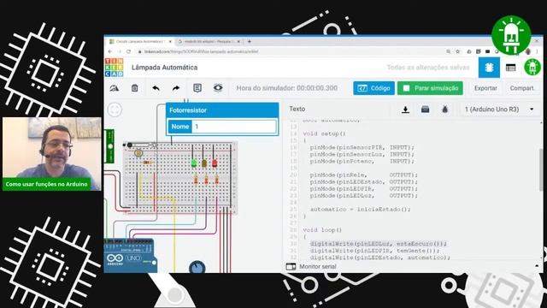547x308 pixels.
Task: Open the Monitor serial panel
Action: pos(311,266)
